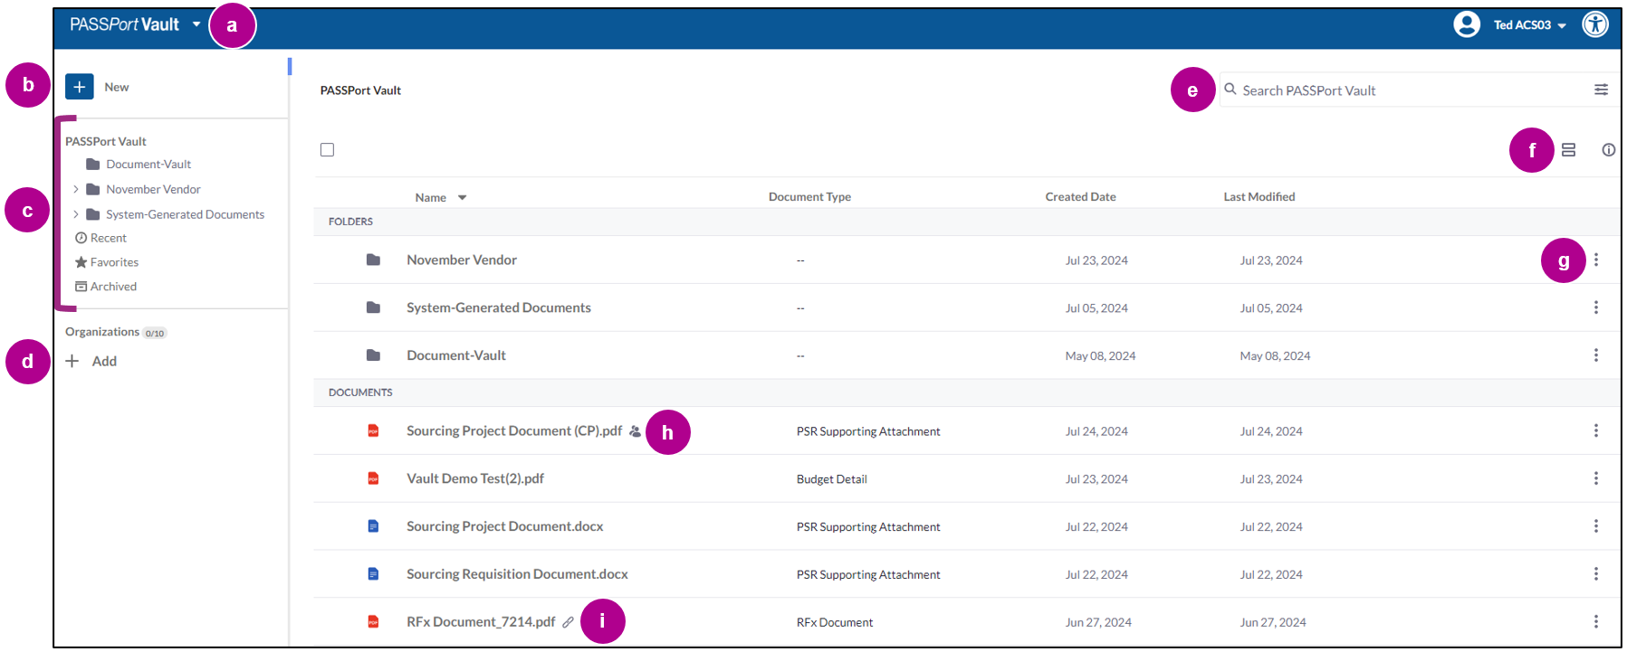Open the accessibility icon in header
1627x652 pixels.
(x=1594, y=24)
